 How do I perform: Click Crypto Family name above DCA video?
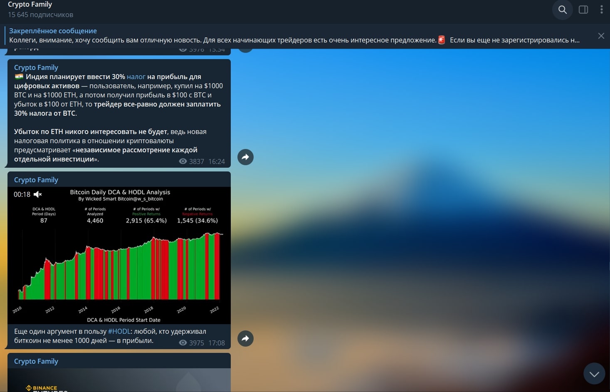[36, 180]
